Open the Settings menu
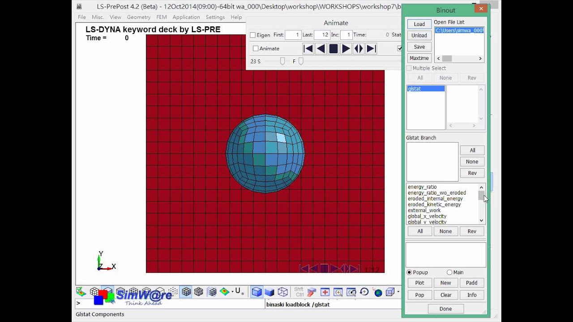The width and height of the screenshot is (573, 322). point(215,17)
